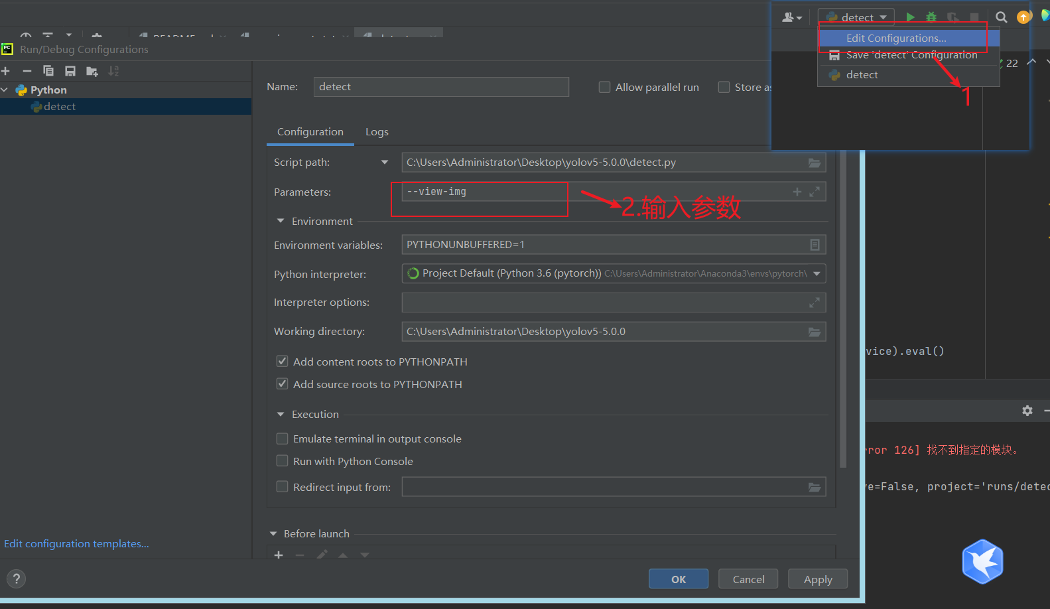Browse for redirect input file icon
Screen dimensions: 1050x609
pyautogui.click(x=815, y=487)
